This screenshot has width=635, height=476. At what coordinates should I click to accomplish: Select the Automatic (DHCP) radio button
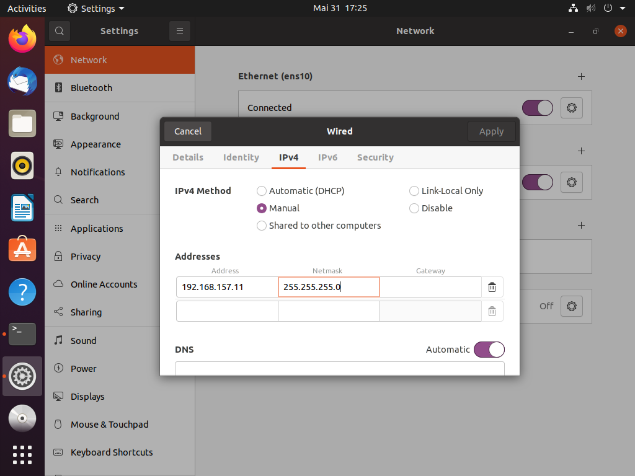261,191
